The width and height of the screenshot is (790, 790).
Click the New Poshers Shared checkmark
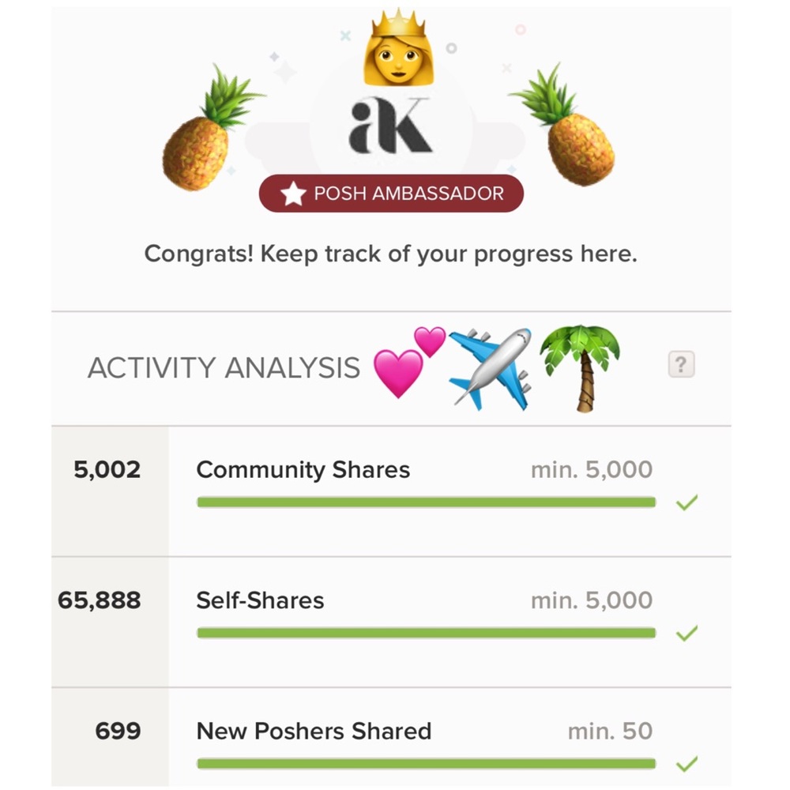687,763
